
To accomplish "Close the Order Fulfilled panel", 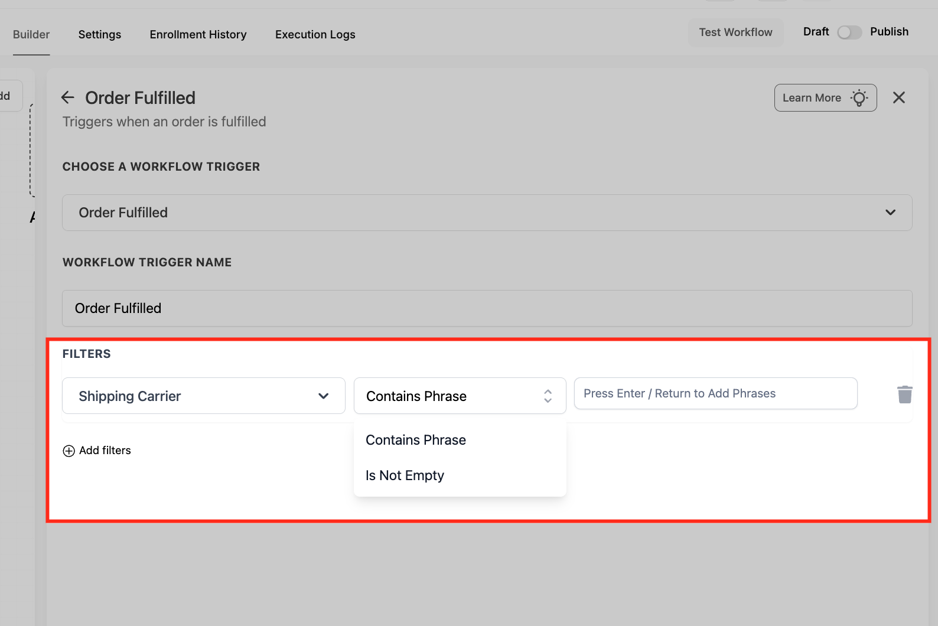I will (898, 97).
